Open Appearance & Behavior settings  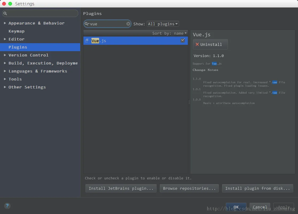pyautogui.click(x=37, y=23)
